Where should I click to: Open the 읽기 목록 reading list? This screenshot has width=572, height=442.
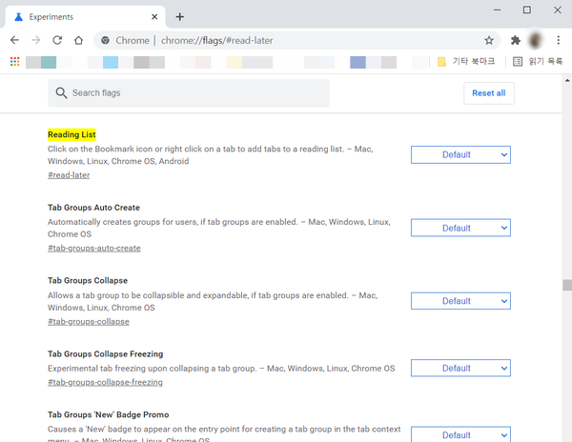tap(538, 61)
